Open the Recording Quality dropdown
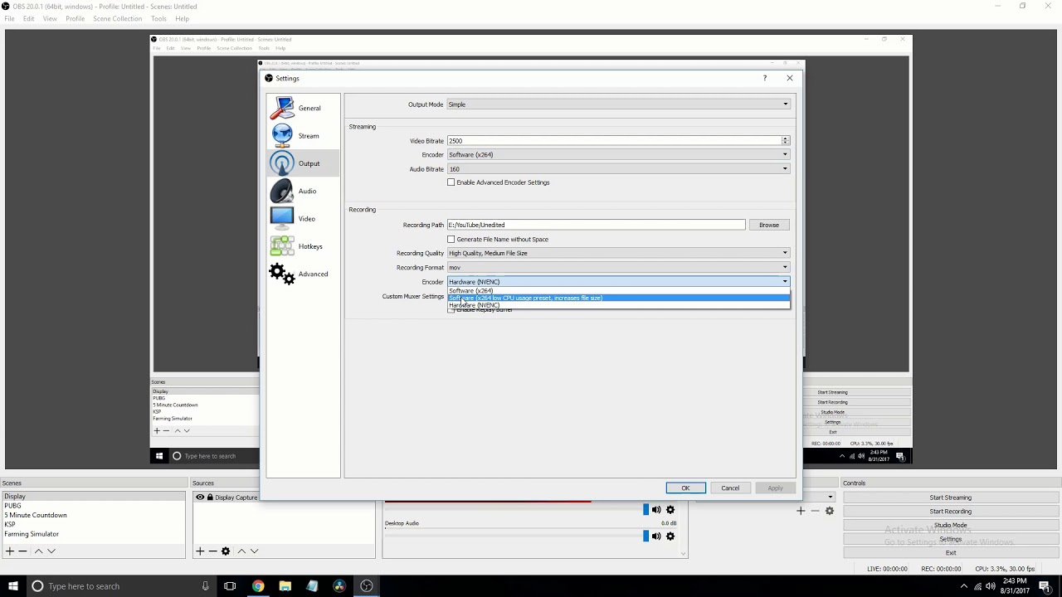 point(618,253)
